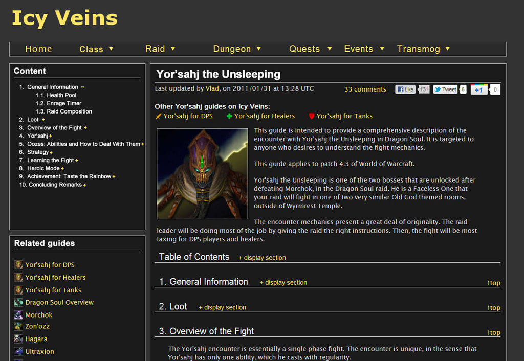This screenshot has width=524, height=361.
Task: Expand Learning the Fight plus sign
Action: point(77,160)
